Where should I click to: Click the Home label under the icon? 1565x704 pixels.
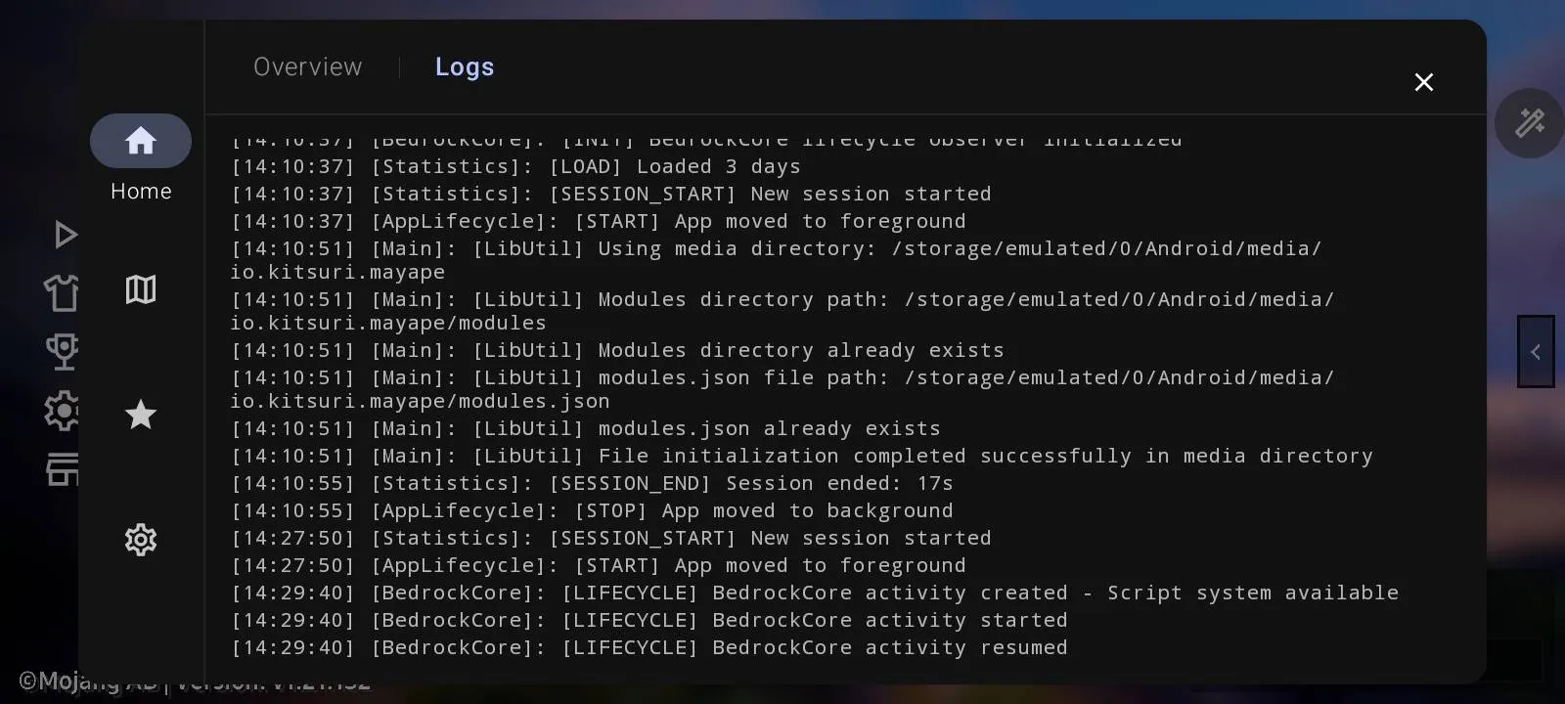[x=141, y=192]
